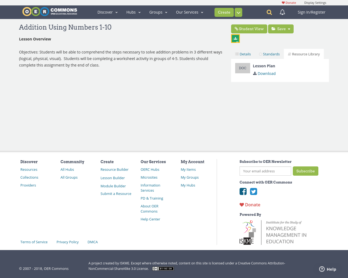
Task: Open About OER Commons link
Action: click(x=150, y=209)
